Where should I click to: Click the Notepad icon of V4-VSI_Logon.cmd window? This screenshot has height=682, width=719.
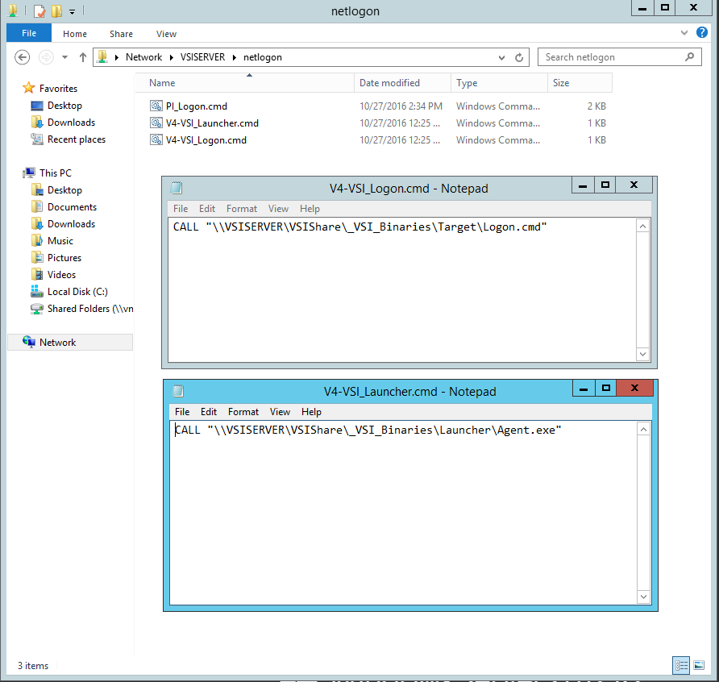pos(177,188)
